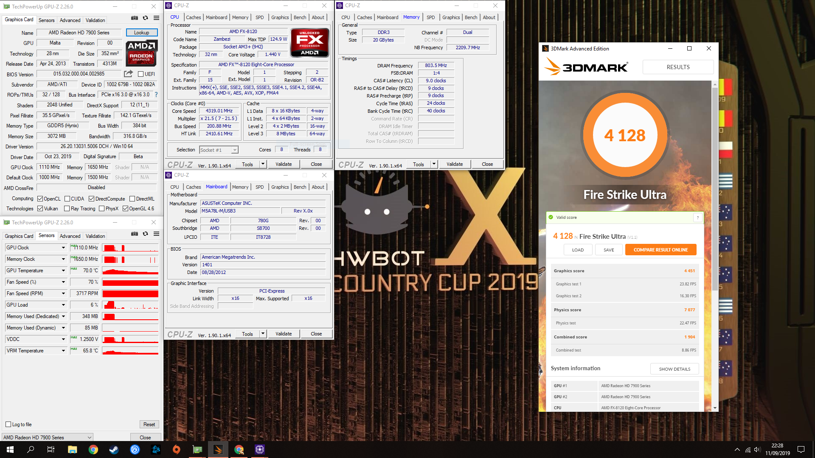Toggle the Ray Tracing checkbox
This screenshot has width=815, height=458.
click(x=67, y=208)
